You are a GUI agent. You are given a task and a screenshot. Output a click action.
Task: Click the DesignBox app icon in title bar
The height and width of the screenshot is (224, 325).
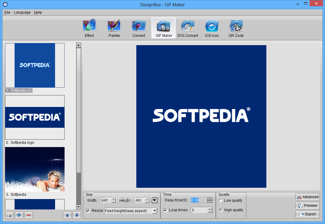pyautogui.click(x=5, y=4)
